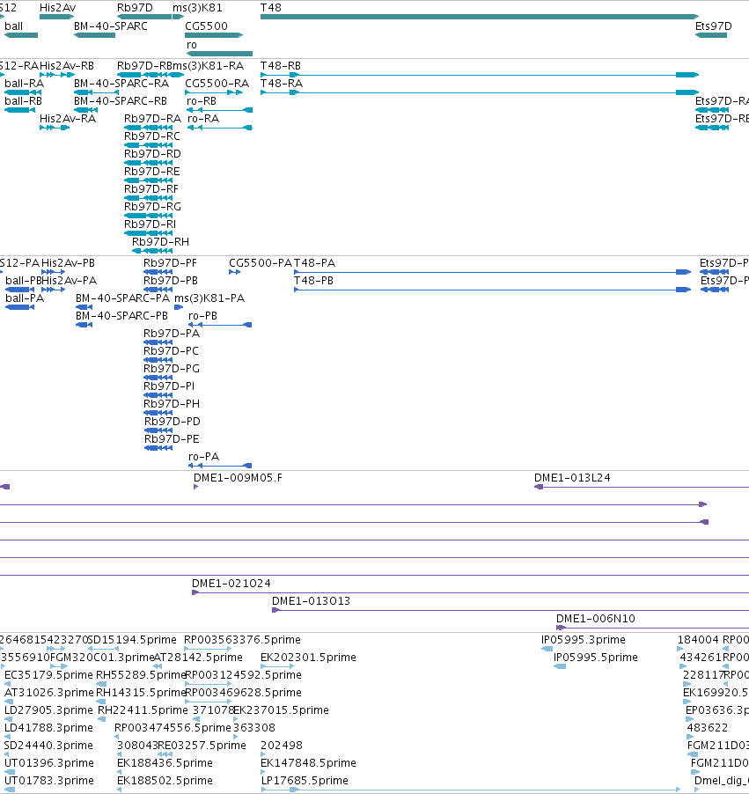Click EST UT01396.3prime

(9, 772)
